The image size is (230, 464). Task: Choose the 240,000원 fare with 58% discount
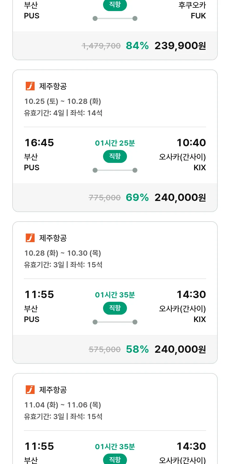[180, 349]
